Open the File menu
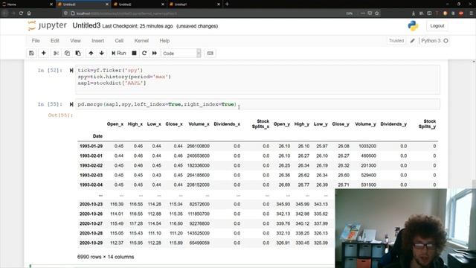This screenshot has height=268, width=476. point(36,41)
